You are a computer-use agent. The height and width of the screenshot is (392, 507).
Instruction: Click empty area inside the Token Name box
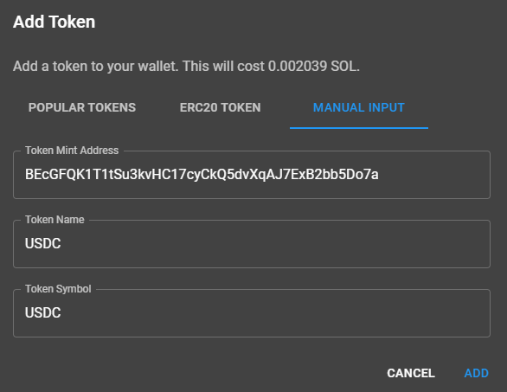(x=275, y=244)
